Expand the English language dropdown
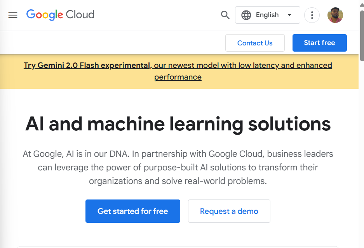The height and width of the screenshot is (248, 364). (267, 15)
